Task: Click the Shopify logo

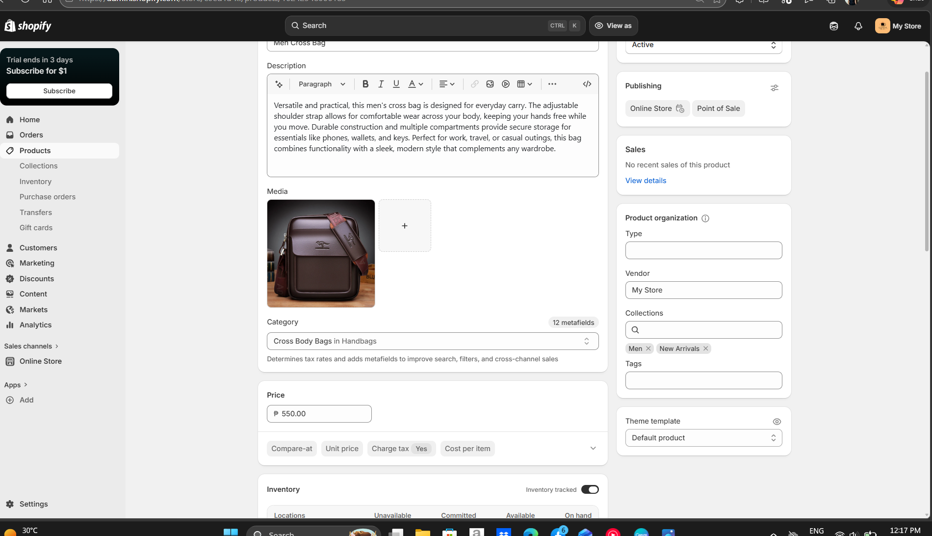Action: pos(28,26)
